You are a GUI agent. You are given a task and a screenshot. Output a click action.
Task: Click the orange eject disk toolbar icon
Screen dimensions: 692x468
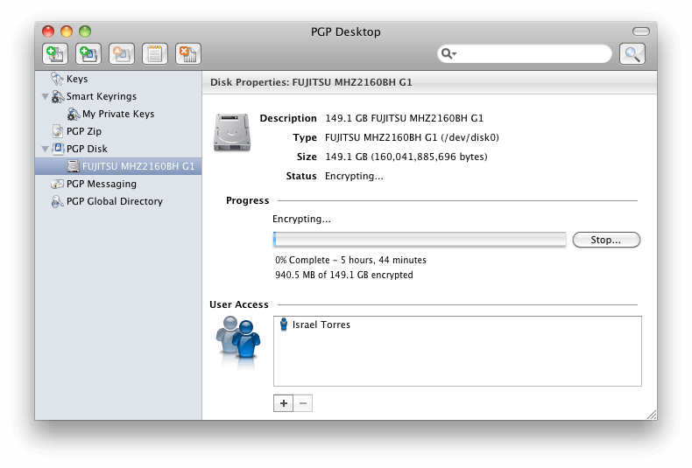click(122, 53)
